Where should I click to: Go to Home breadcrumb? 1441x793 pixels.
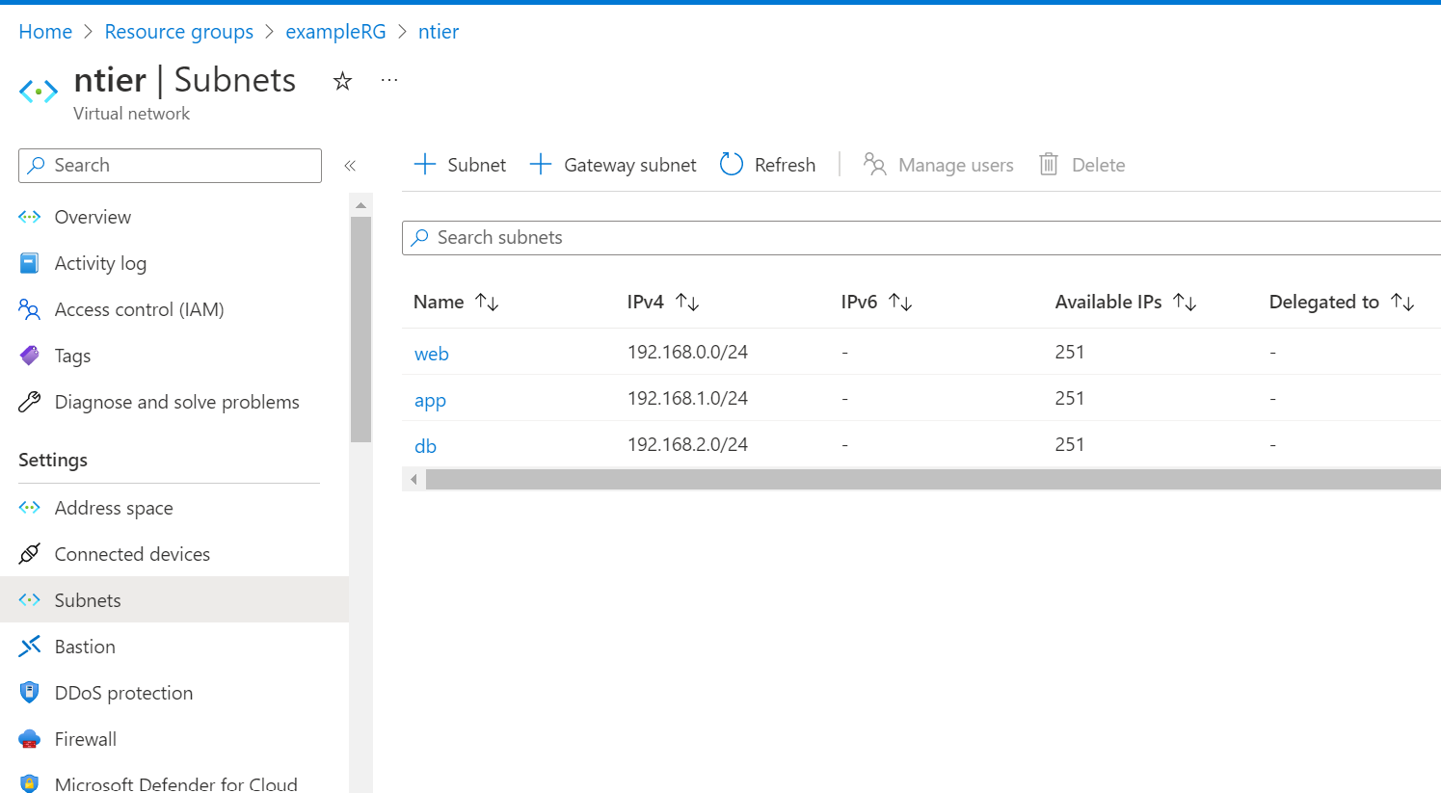tap(45, 32)
